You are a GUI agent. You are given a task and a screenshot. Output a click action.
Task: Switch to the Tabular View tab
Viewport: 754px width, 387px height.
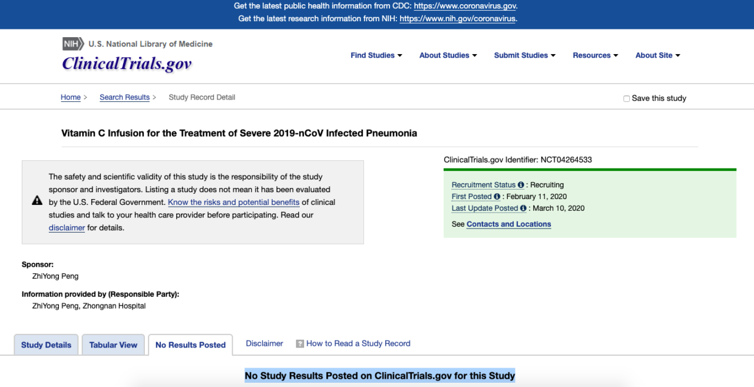[x=113, y=345]
